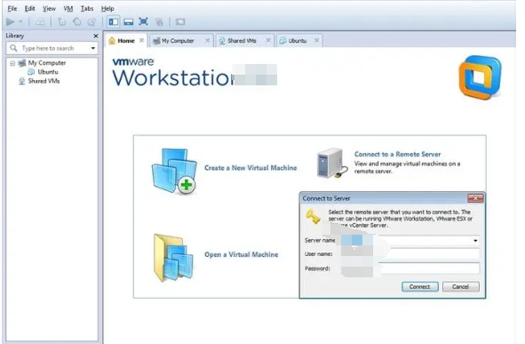Click the Full Screen mode toolbar icon
Image resolution: width=525 pixels, height=344 pixels.
click(x=143, y=22)
